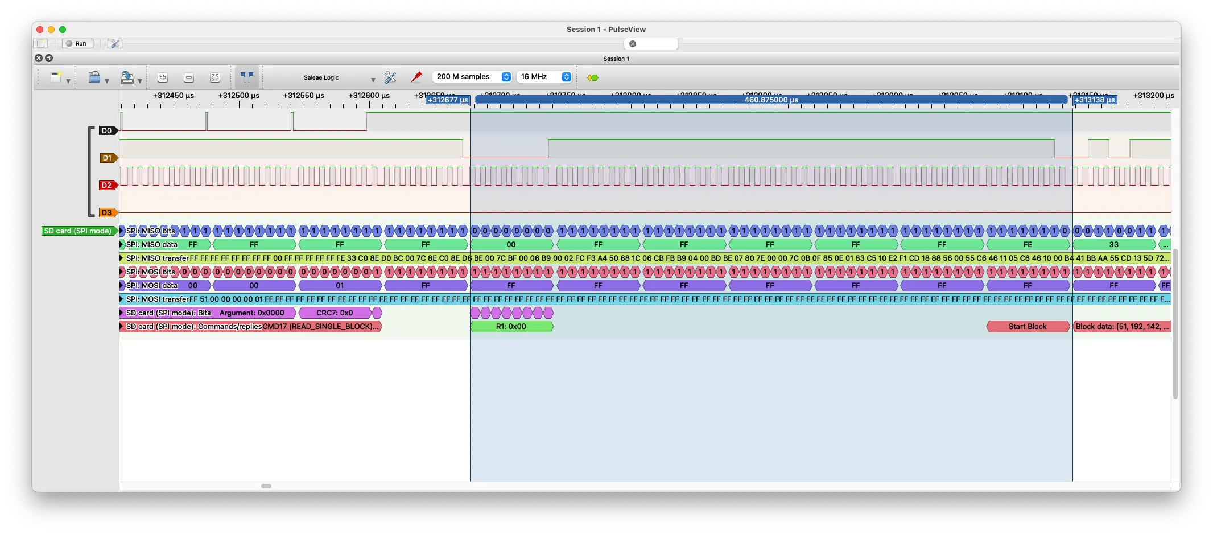Click the top-left new session icon
Image resolution: width=1213 pixels, height=534 pixels.
pyautogui.click(x=41, y=43)
